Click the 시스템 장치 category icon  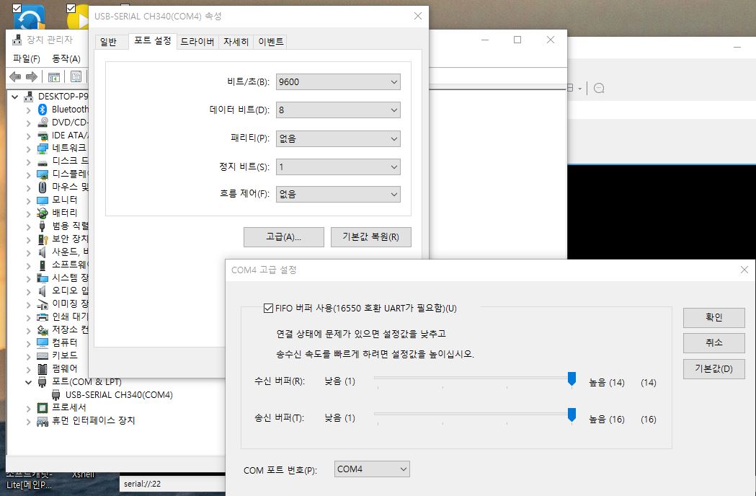pyautogui.click(x=43, y=278)
